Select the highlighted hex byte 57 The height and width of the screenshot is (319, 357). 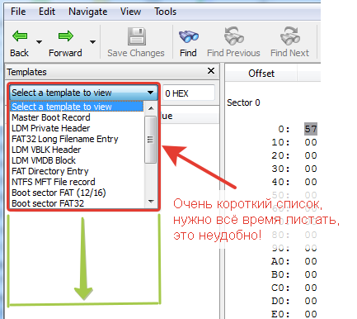pyautogui.click(x=311, y=129)
